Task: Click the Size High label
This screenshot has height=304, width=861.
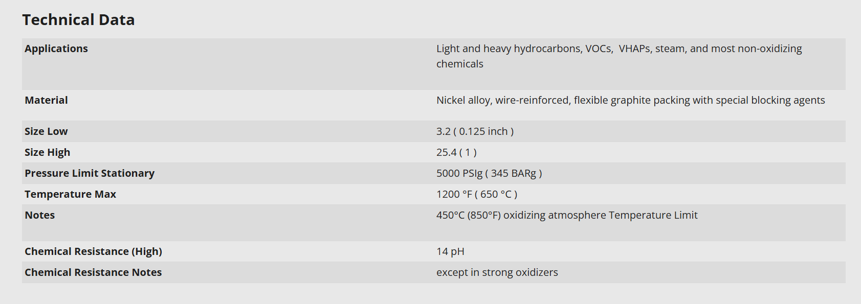Action: (x=47, y=152)
